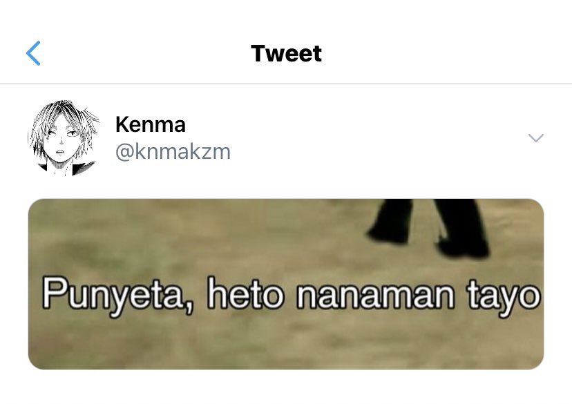
Task: Open profile via display name Kenma
Action: click(x=151, y=124)
